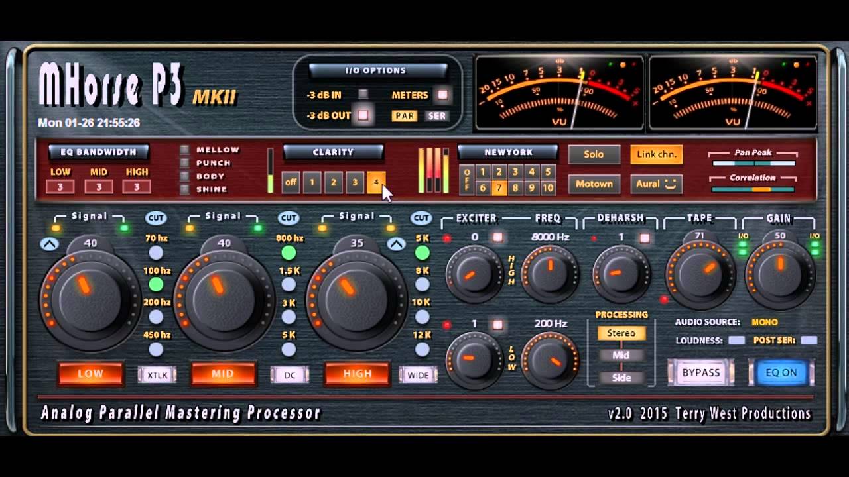Select the 10 K frequency button
The width and height of the screenshot is (849, 477).
point(422,317)
